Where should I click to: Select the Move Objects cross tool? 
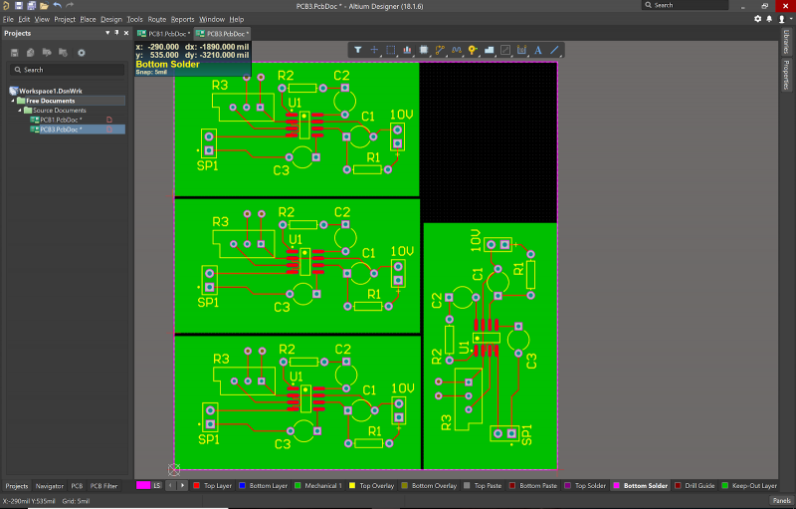click(374, 50)
